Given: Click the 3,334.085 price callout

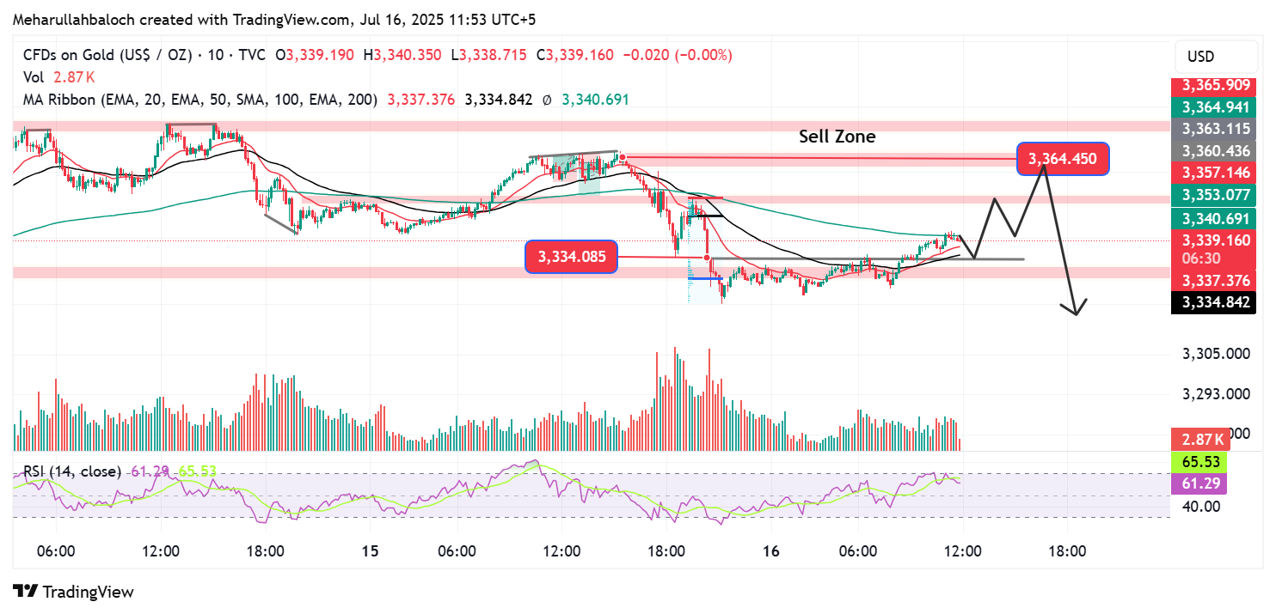Looking at the screenshot, I should click(571, 257).
